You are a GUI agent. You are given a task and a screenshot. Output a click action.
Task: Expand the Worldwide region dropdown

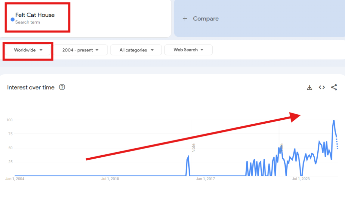28,50
